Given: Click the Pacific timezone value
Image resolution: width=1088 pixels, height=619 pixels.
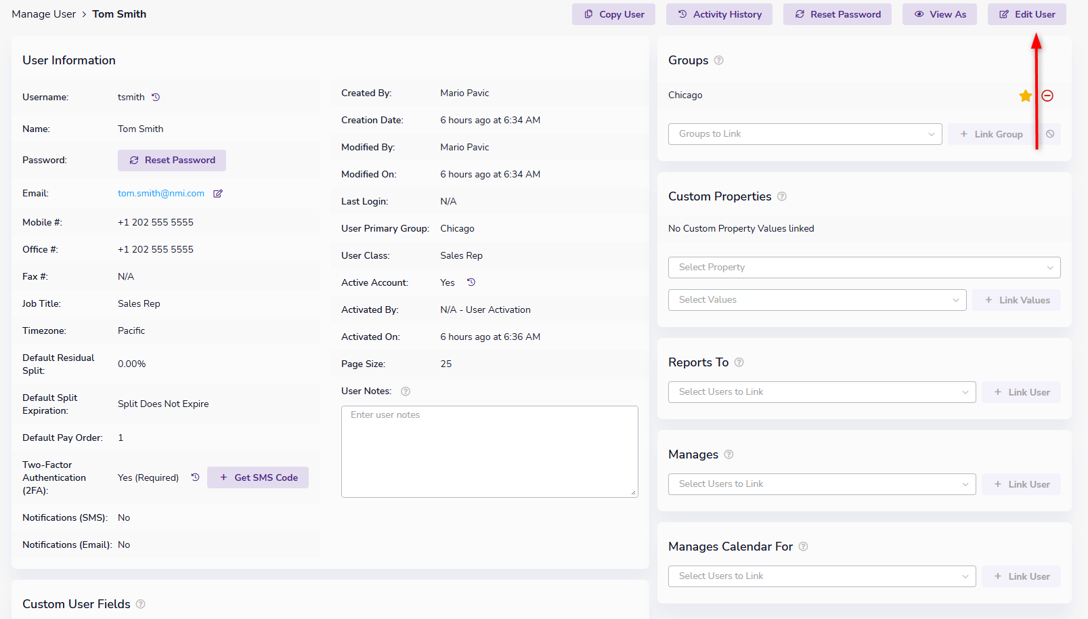Looking at the screenshot, I should tap(131, 330).
